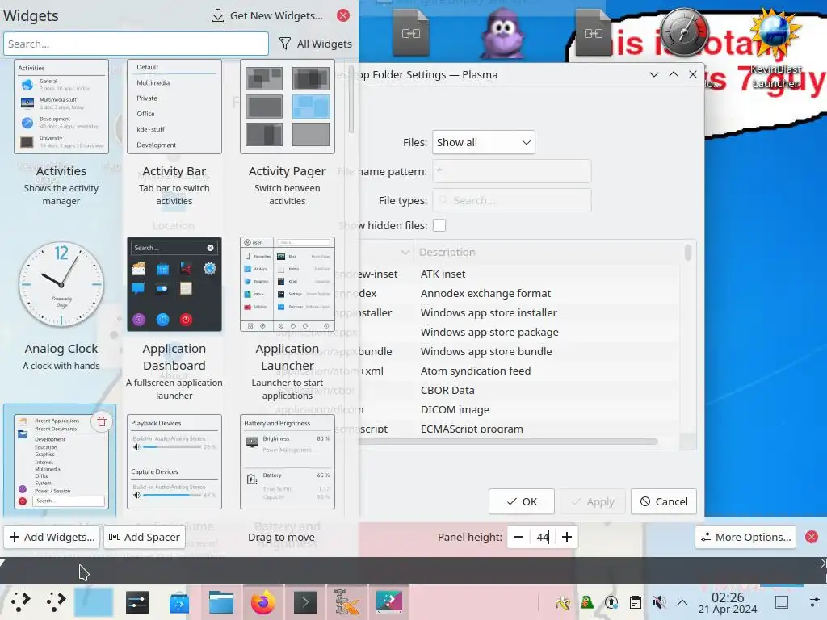This screenshot has height=620, width=827.
Task: Click the Show Desktop icon in taskbar
Action: [x=782, y=601]
